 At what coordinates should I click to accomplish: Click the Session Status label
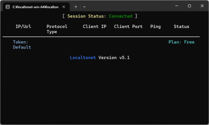coord(87,16)
